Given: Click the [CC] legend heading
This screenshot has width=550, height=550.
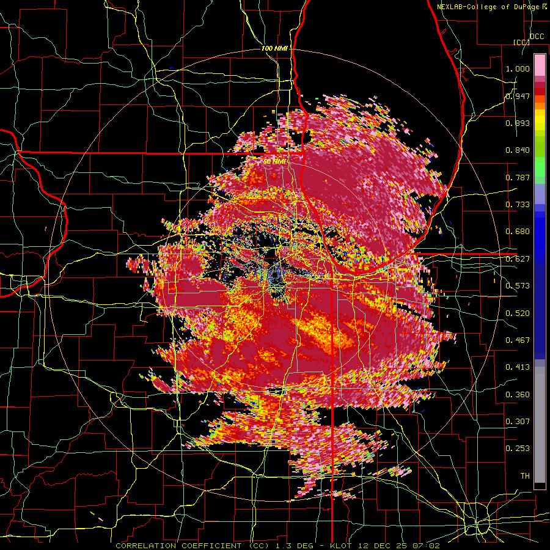Looking at the screenshot, I should tap(522, 42).
